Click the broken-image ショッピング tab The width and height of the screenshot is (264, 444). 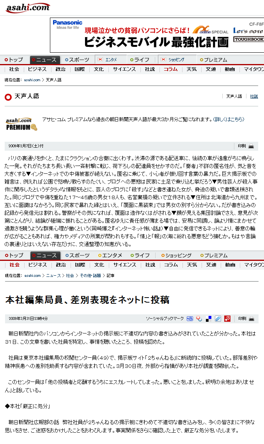click(x=177, y=59)
